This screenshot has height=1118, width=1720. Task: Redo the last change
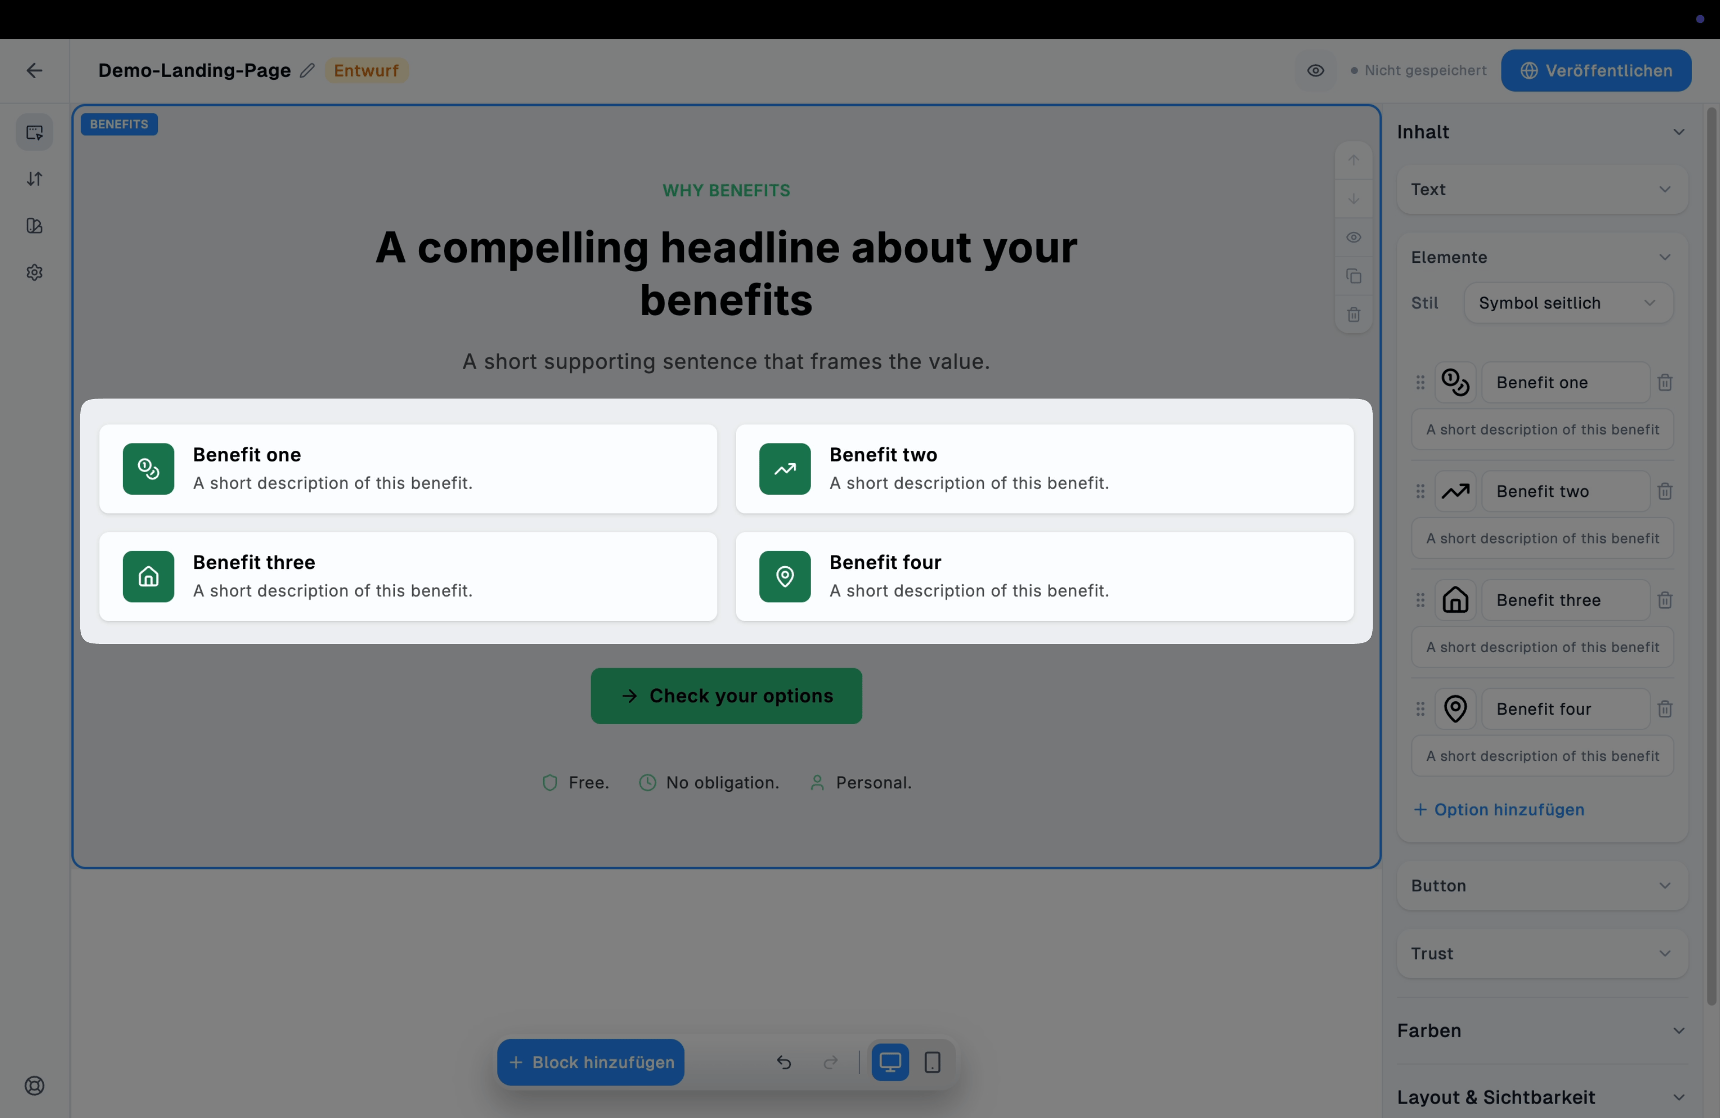click(x=830, y=1062)
